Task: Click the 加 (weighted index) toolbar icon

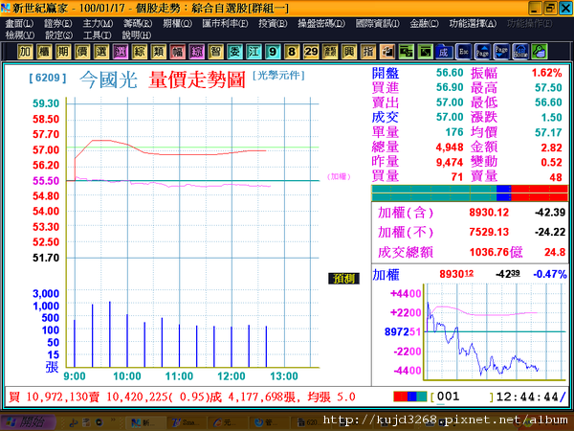Action: coord(25,52)
